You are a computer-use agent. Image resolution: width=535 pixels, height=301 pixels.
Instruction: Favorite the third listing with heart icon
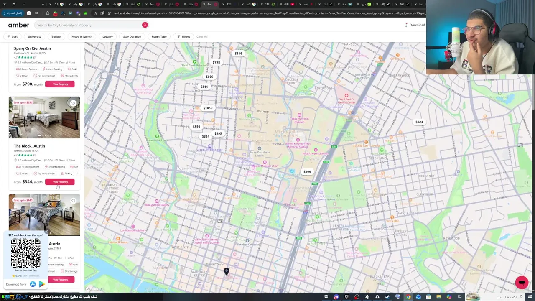pyautogui.click(x=73, y=201)
